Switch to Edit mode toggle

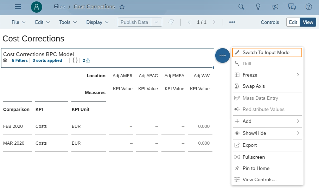pos(293,22)
